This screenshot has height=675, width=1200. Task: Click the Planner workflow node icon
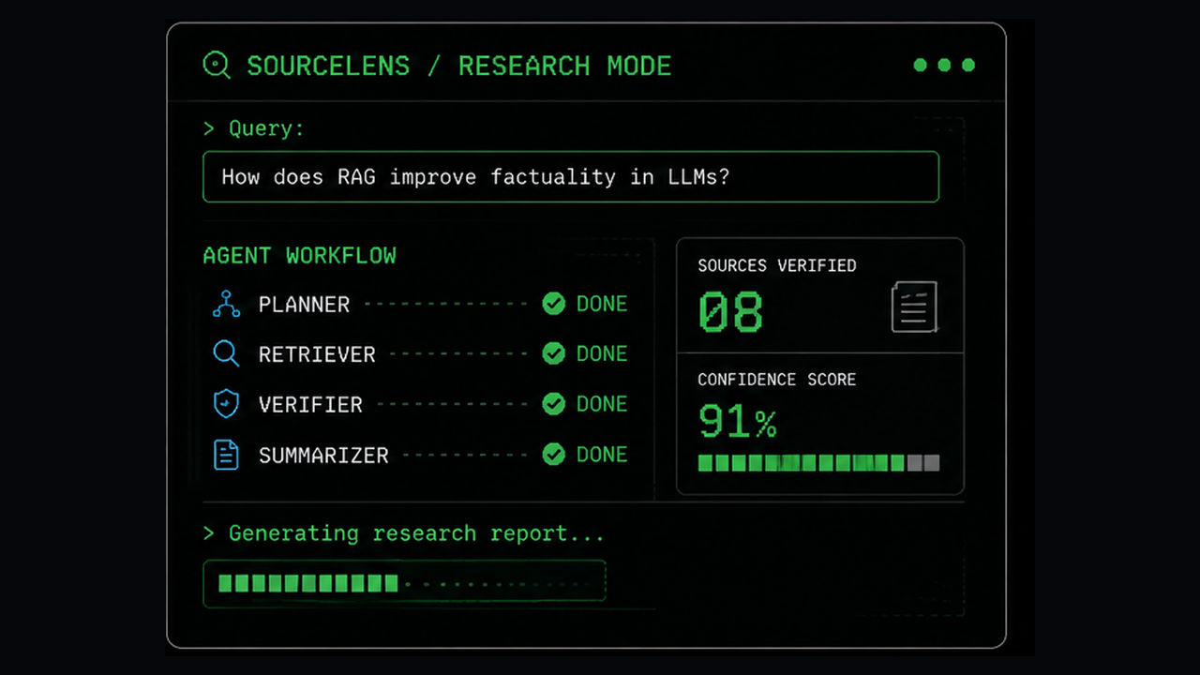click(226, 304)
